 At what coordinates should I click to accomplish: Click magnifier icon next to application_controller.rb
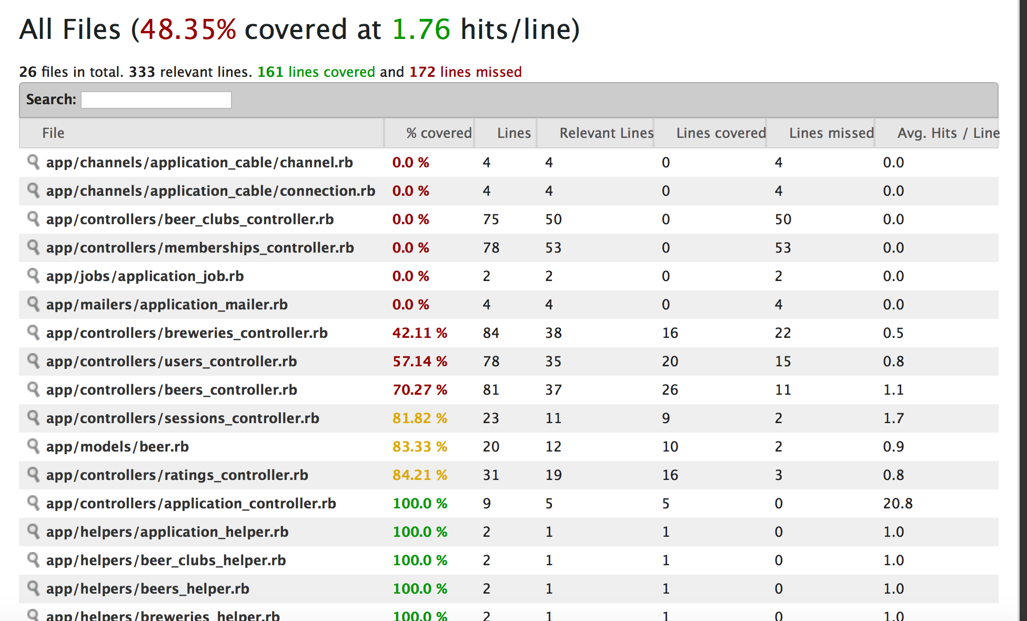pos(33,503)
